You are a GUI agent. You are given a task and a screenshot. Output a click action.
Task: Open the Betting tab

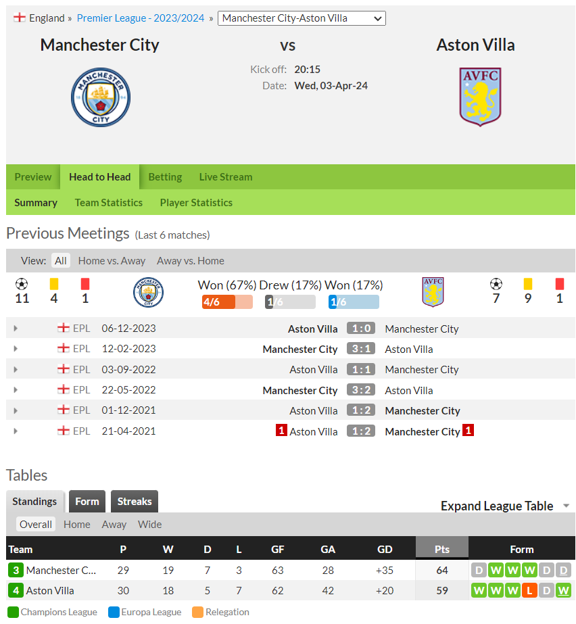[x=165, y=176]
